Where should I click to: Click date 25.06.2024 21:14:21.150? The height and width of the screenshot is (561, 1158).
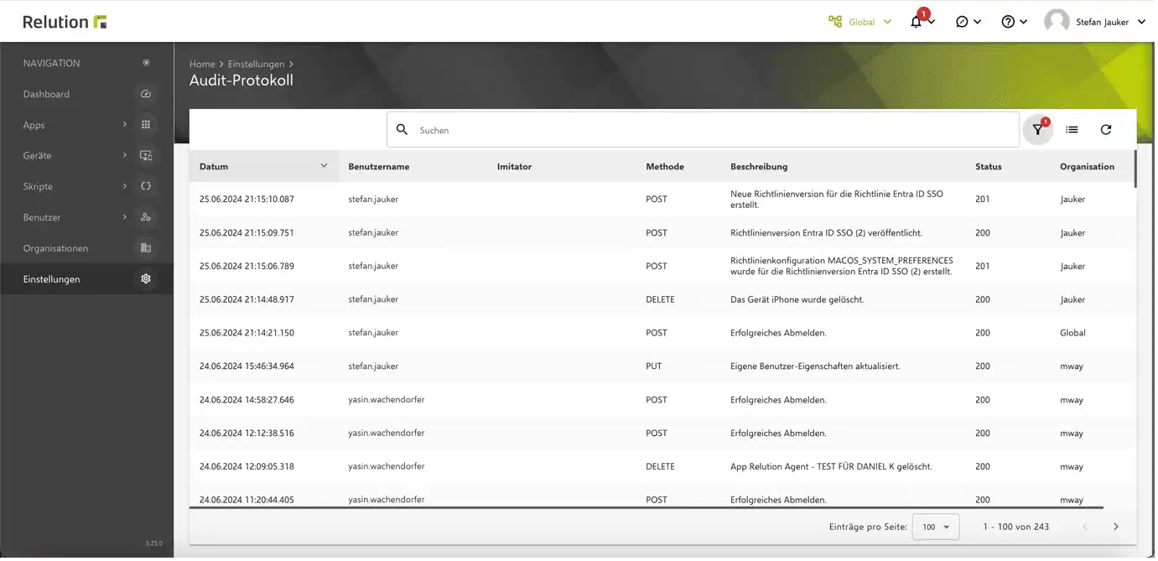tap(248, 334)
